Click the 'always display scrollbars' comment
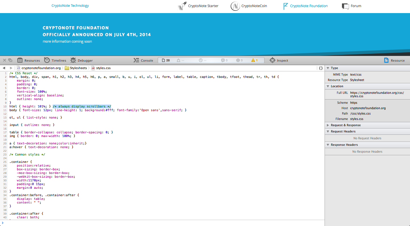This screenshot has height=226, width=410. pos(82,106)
